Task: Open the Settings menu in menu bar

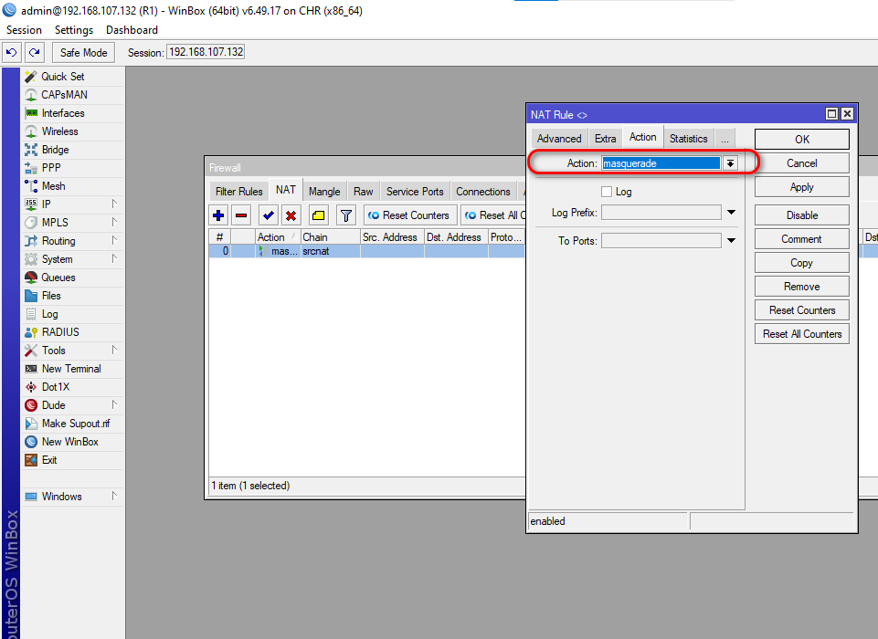Action: pyautogui.click(x=74, y=30)
